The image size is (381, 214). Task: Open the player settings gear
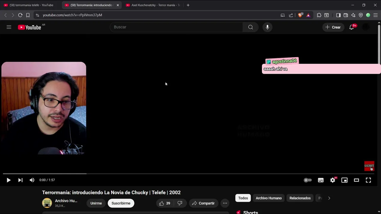click(332, 180)
